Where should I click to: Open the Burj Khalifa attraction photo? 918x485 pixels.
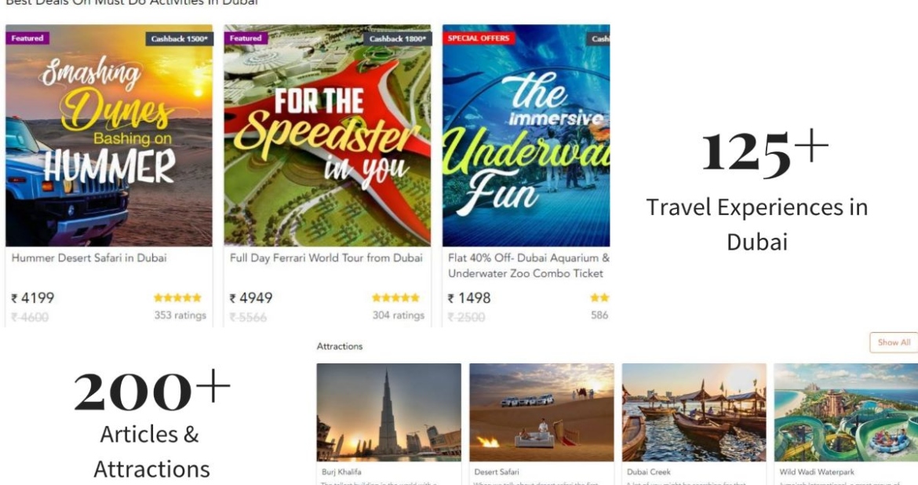388,412
